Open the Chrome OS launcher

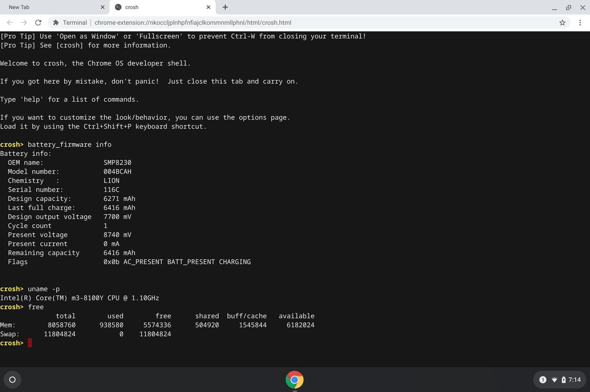(12, 380)
